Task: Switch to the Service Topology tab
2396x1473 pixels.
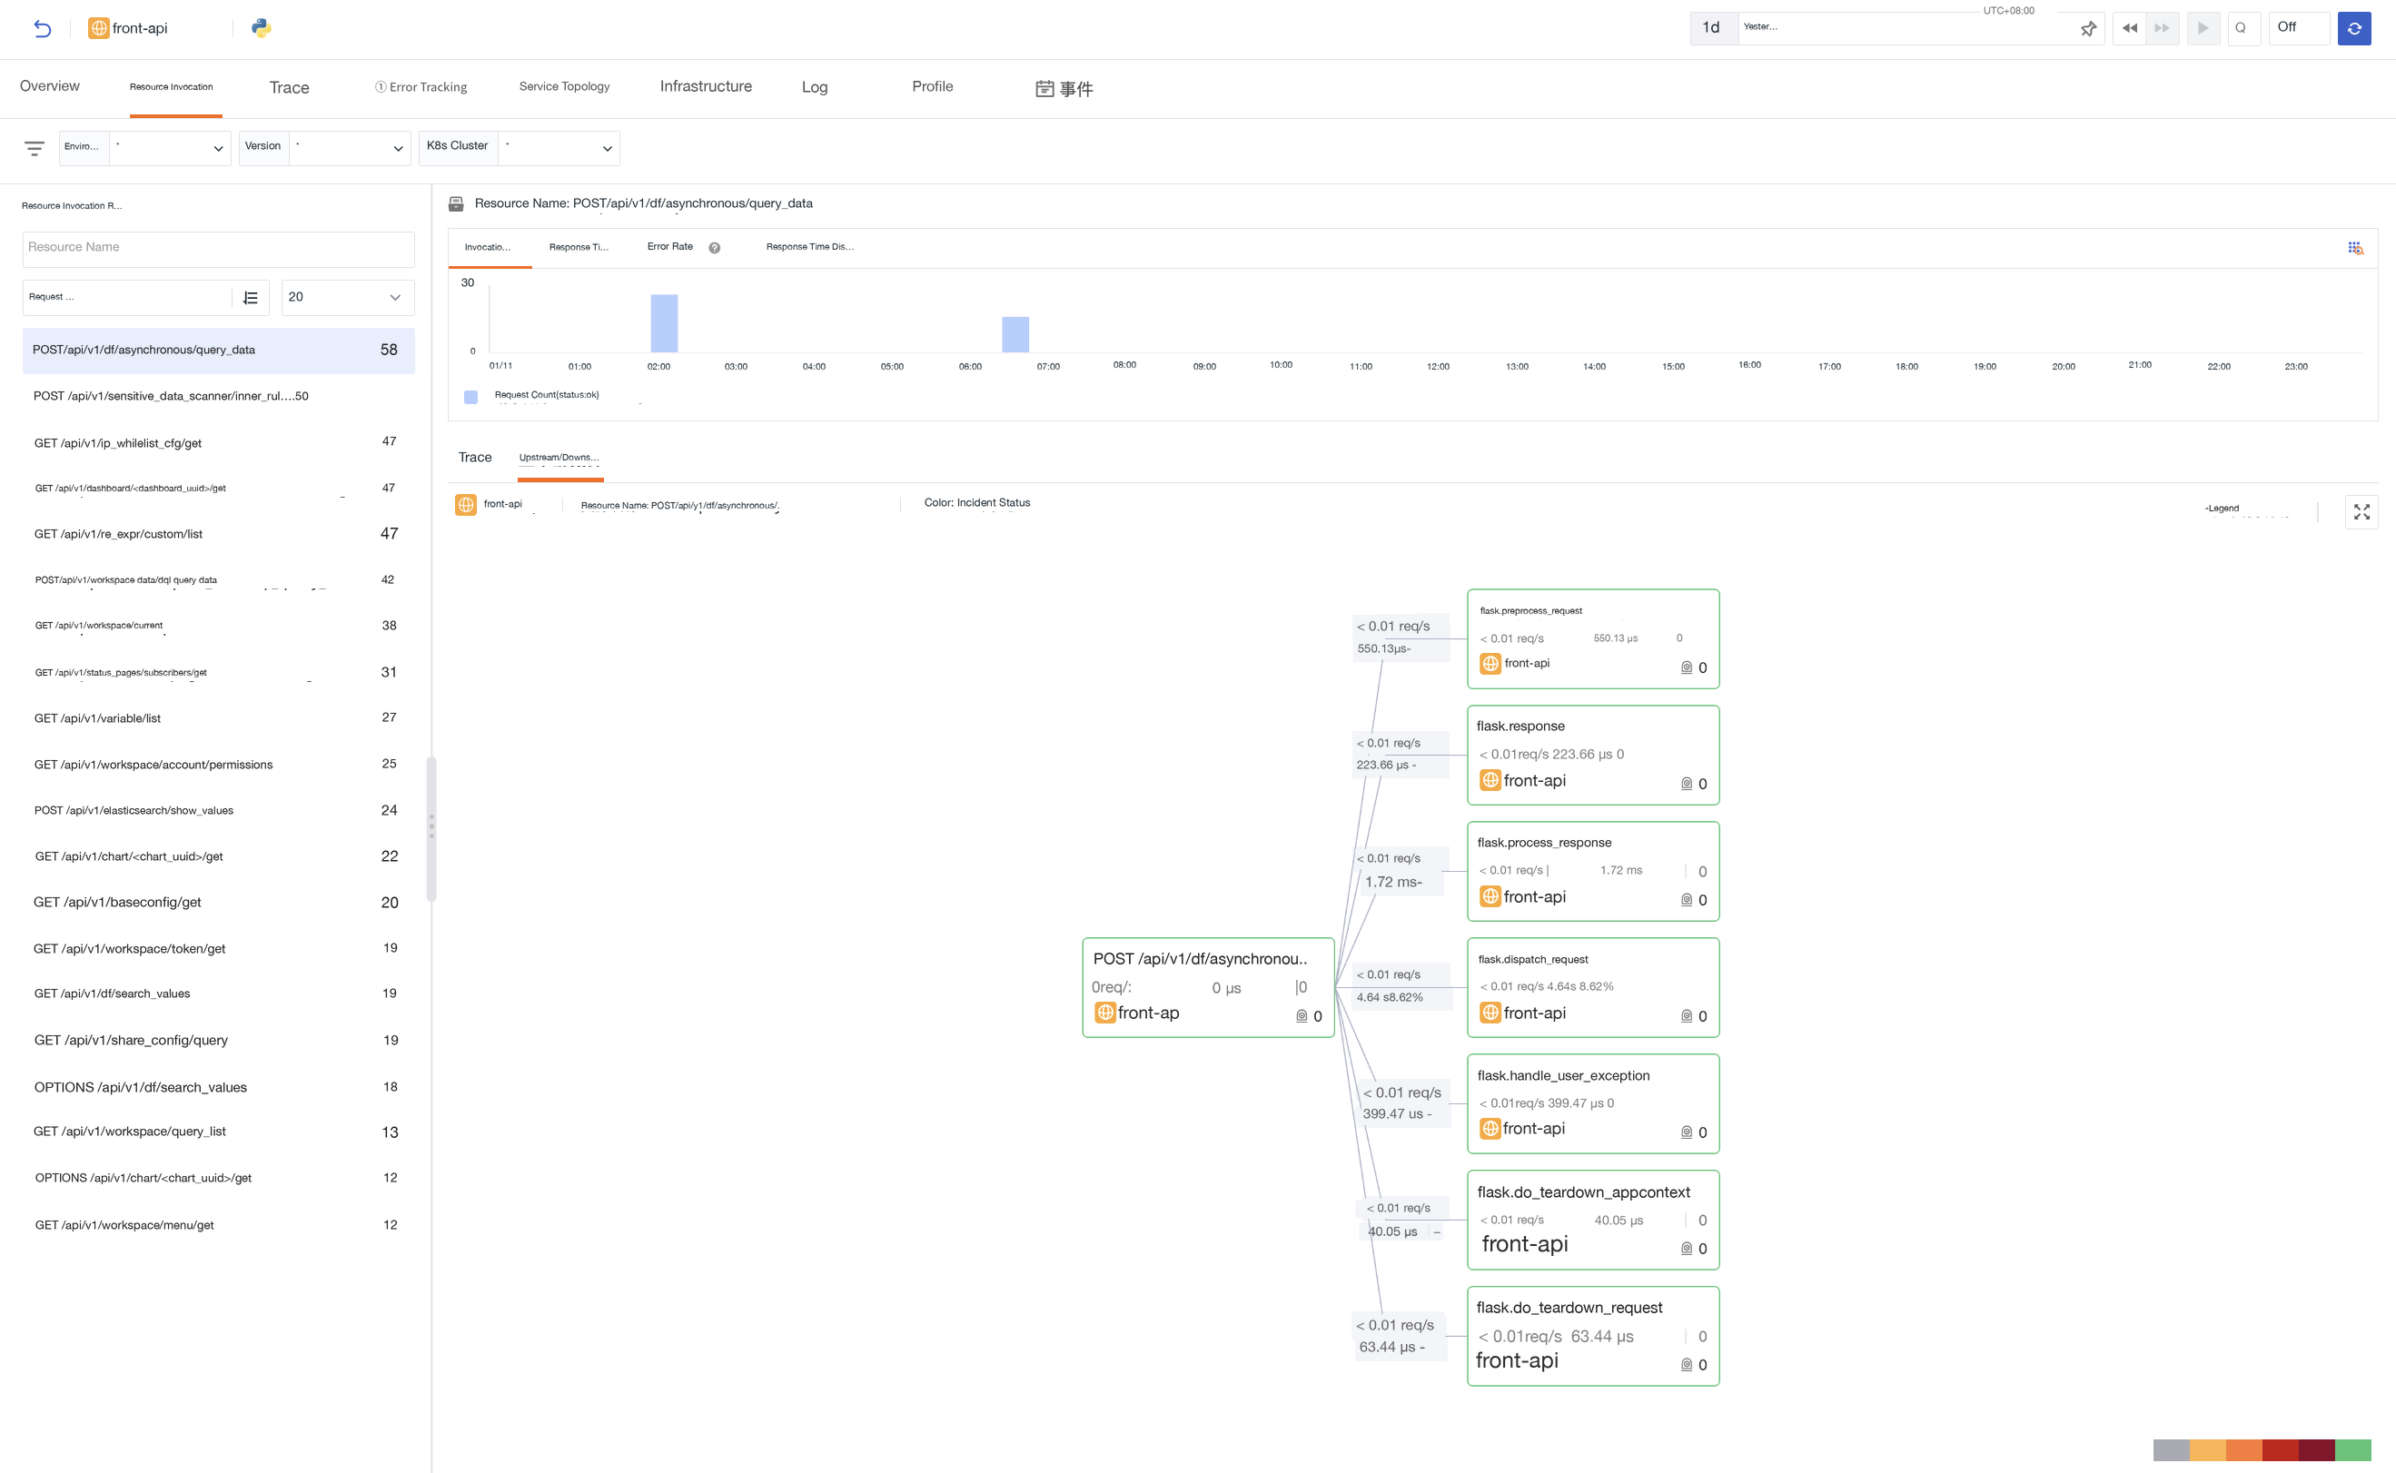Action: click(564, 86)
